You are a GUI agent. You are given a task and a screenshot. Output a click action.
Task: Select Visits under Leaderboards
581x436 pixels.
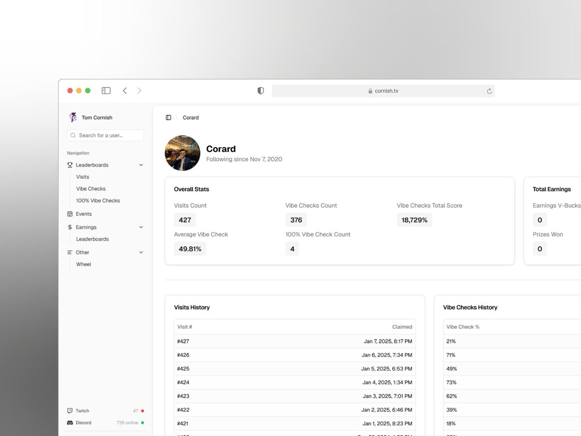pyautogui.click(x=82, y=177)
